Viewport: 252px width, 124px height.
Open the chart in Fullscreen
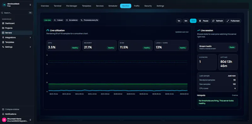233,21
